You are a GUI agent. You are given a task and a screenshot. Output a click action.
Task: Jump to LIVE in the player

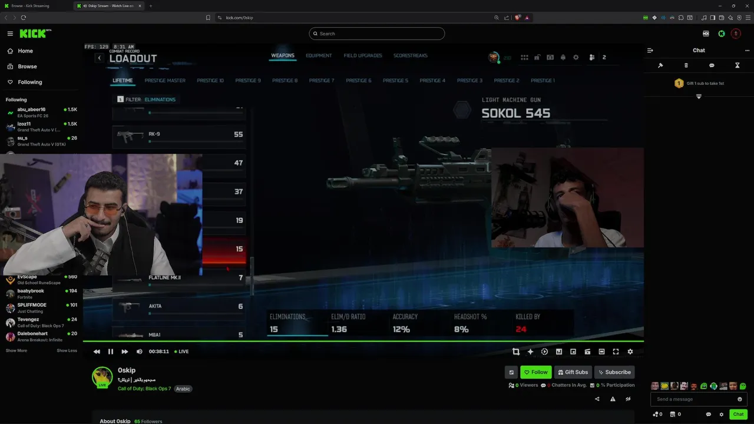[x=181, y=352]
